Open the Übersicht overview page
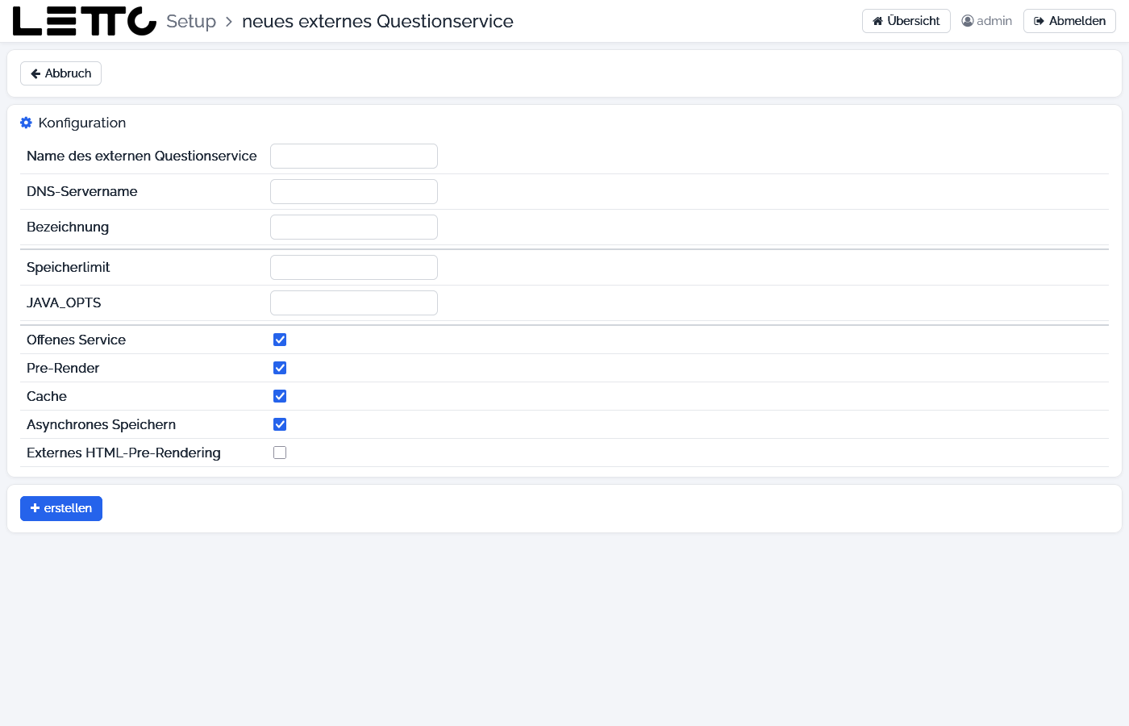 click(906, 21)
